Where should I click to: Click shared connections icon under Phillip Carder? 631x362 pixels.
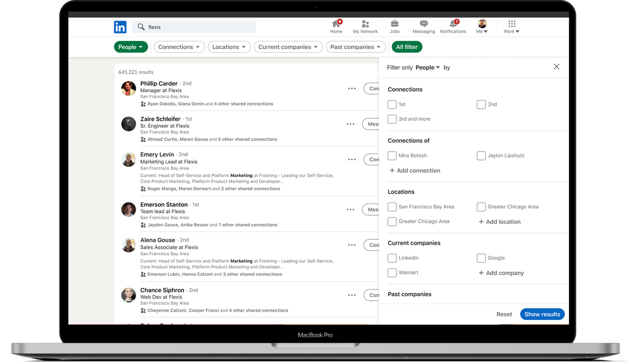point(143,104)
